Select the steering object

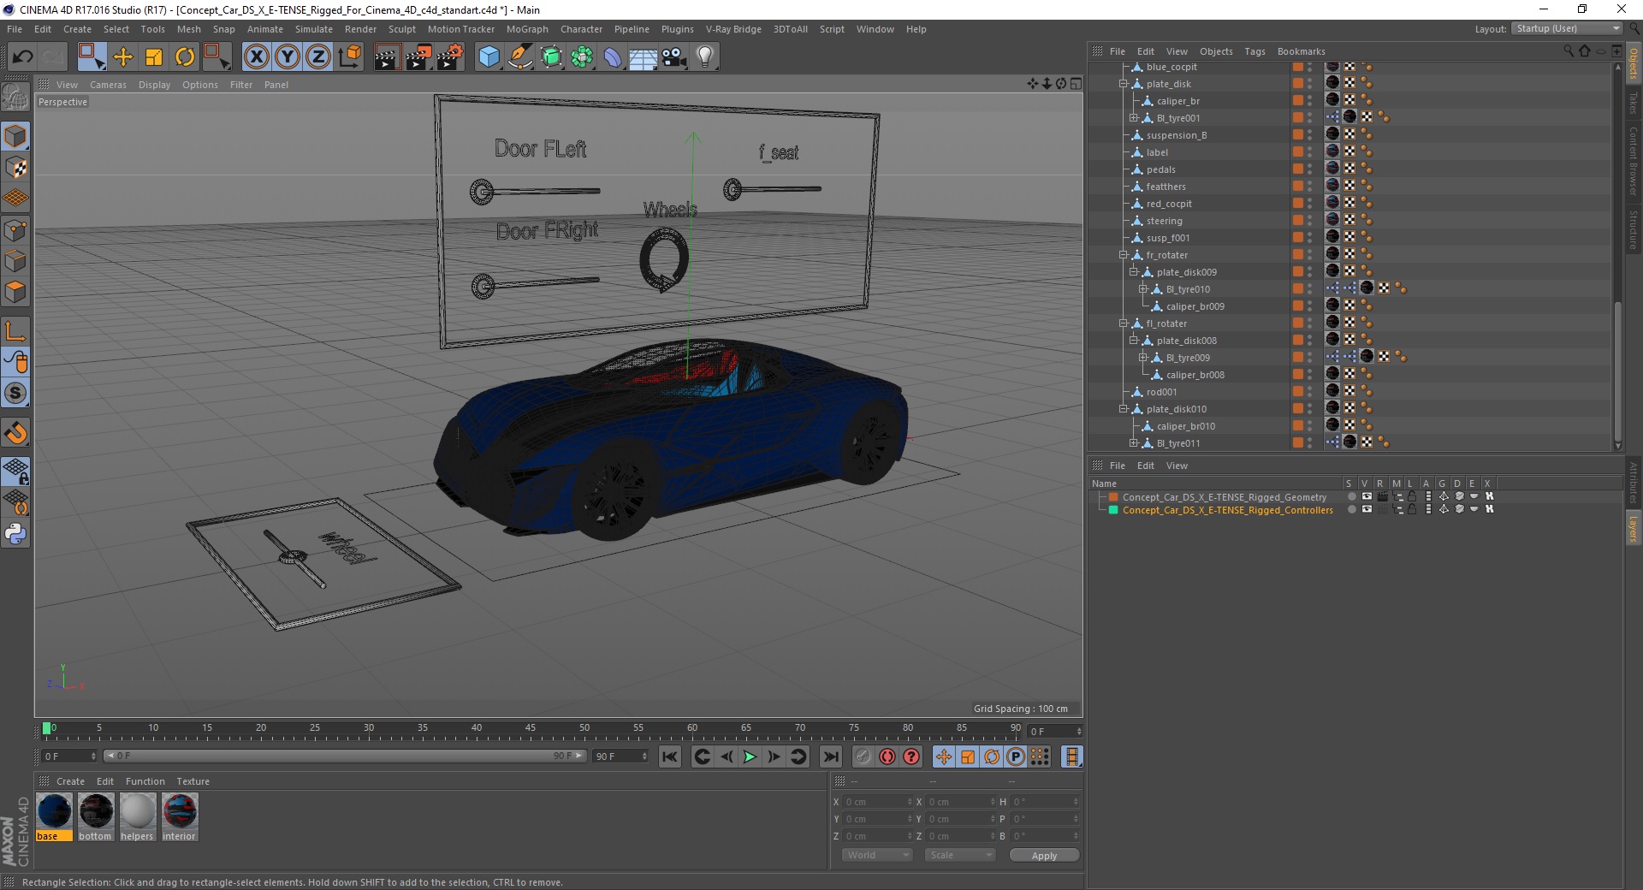[1164, 221]
